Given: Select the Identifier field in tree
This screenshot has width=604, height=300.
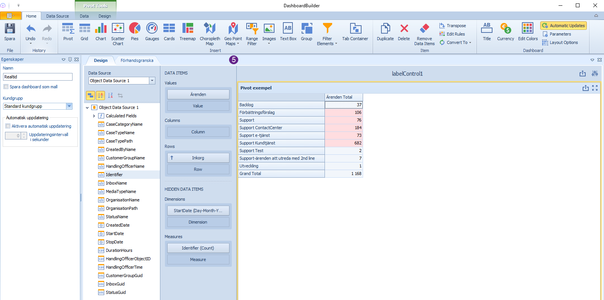Looking at the screenshot, I should coord(114,175).
